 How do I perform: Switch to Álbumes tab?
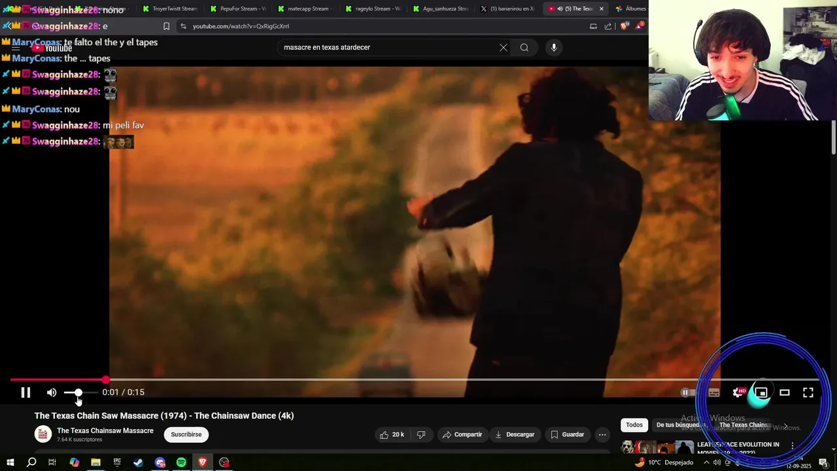point(631,9)
